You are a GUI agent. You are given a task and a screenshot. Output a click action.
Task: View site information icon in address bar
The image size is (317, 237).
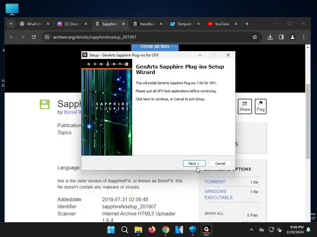coord(47,37)
